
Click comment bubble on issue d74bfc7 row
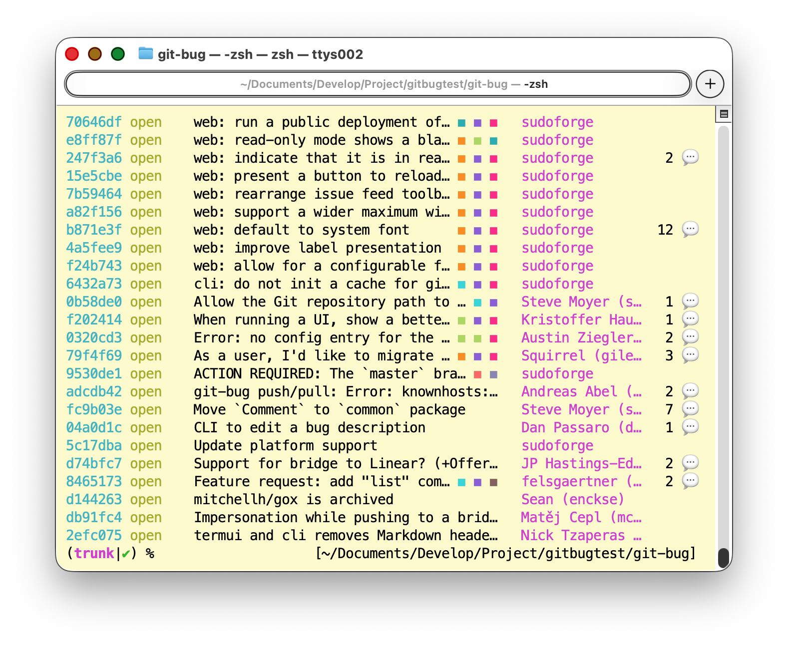(690, 463)
